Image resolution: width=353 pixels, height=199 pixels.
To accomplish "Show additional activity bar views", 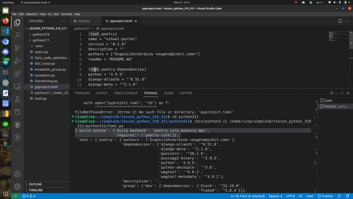I will tap(17, 150).
